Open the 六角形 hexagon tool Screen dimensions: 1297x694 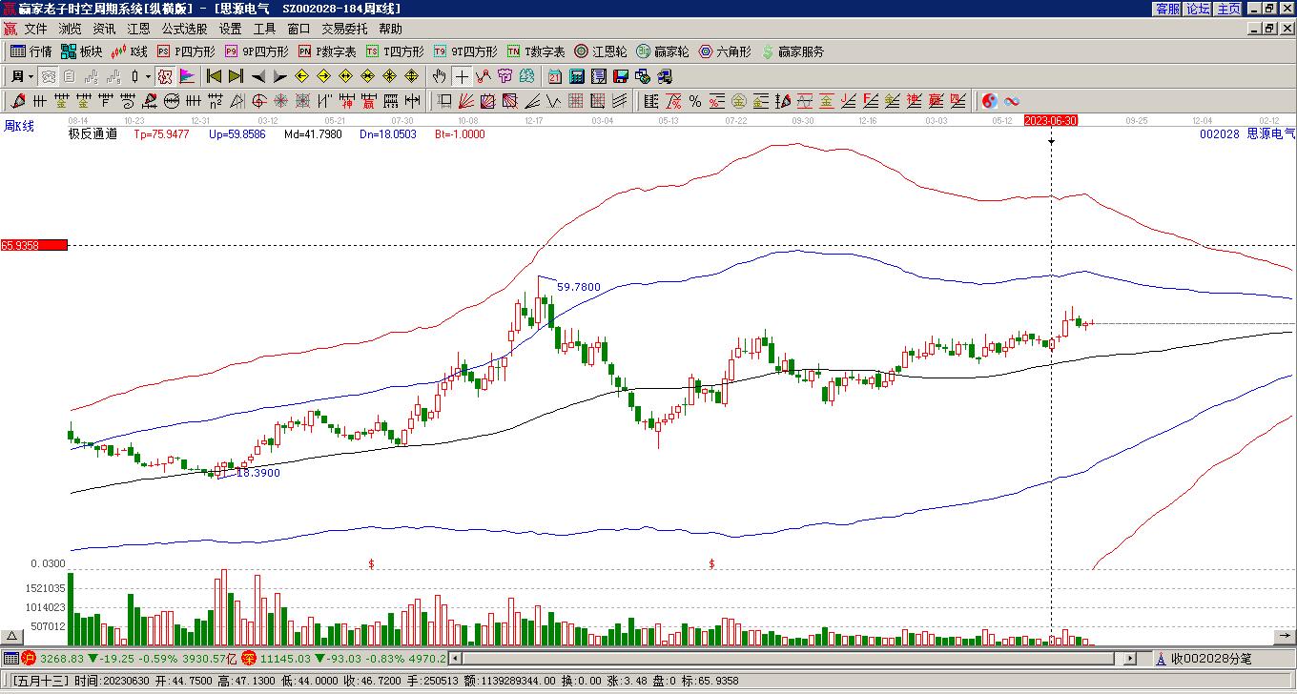[x=725, y=51]
